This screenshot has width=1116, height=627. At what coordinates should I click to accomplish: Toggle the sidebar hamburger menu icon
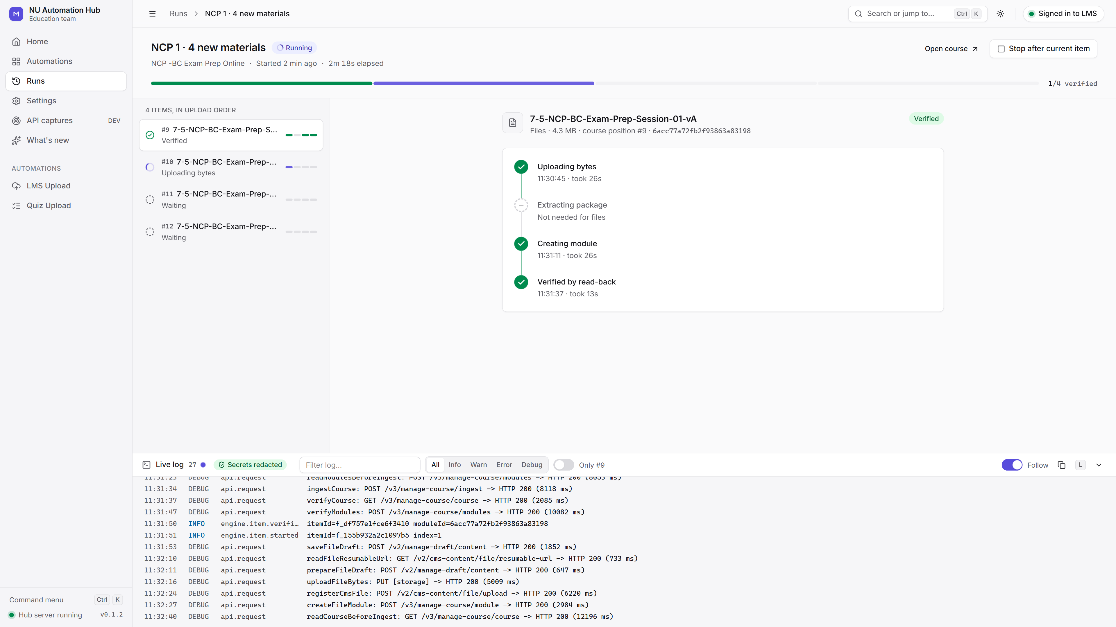[x=153, y=14]
